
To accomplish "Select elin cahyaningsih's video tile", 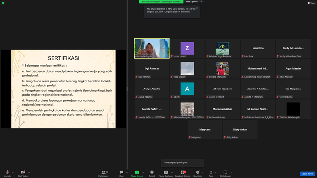I will pos(152,48).
